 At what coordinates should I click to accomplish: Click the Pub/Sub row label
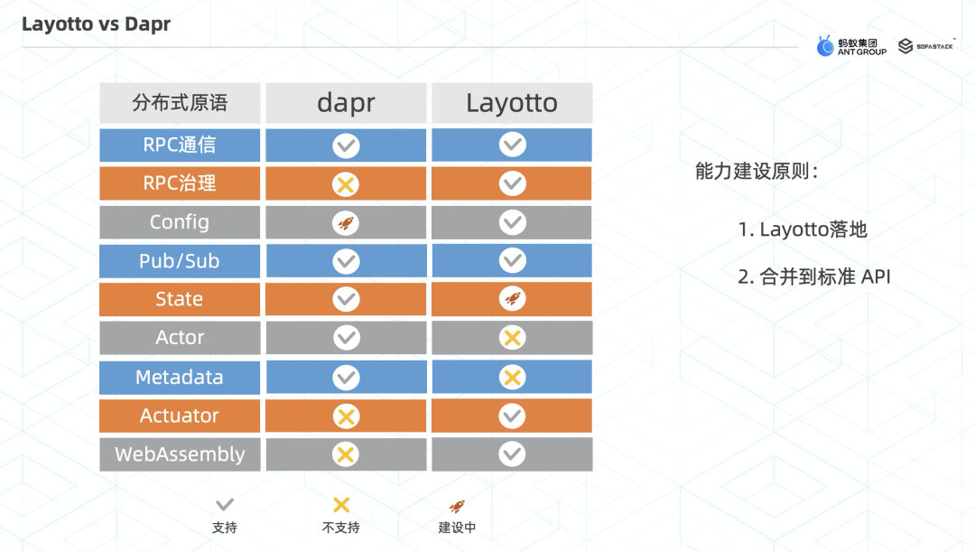point(180,261)
